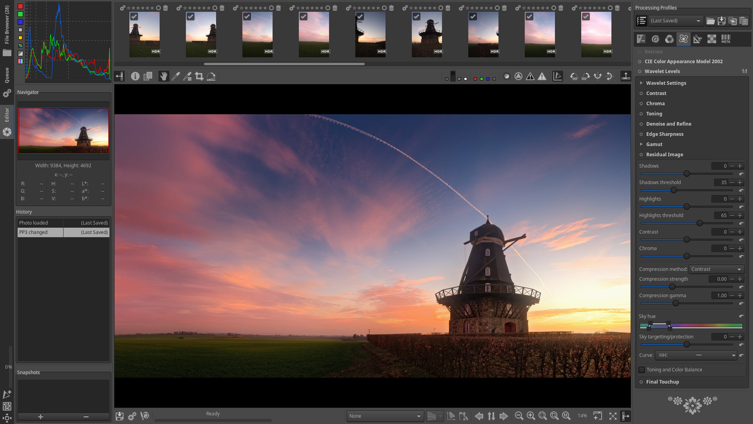Select the PP3 changed history entry
This screenshot has width=753, height=424.
(x=40, y=232)
